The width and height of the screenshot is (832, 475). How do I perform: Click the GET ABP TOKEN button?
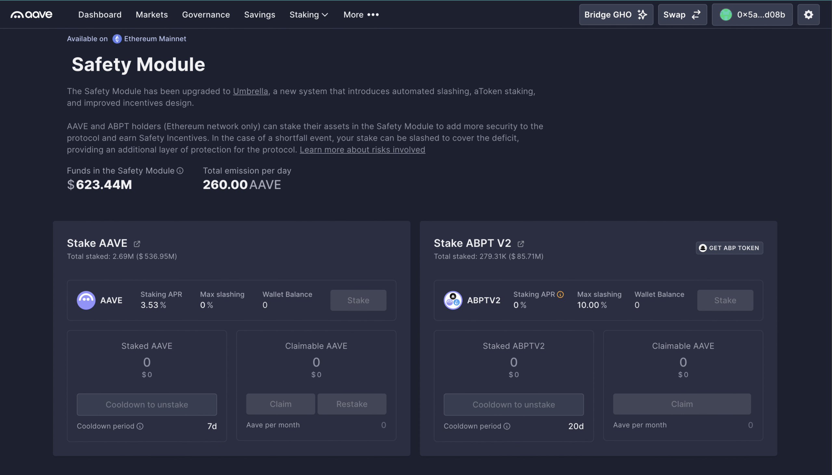click(x=729, y=248)
